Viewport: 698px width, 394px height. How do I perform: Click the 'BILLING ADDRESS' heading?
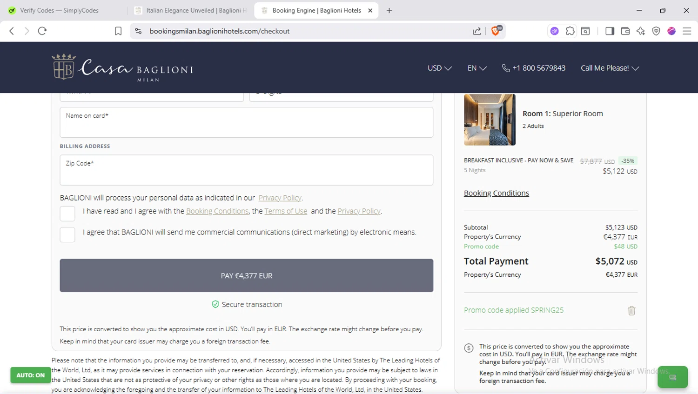85,146
